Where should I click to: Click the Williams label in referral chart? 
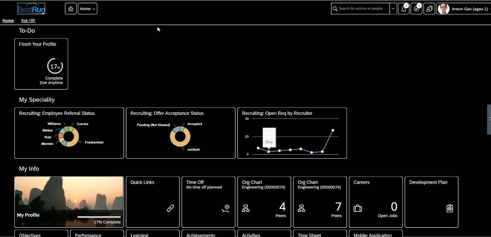coord(54,124)
